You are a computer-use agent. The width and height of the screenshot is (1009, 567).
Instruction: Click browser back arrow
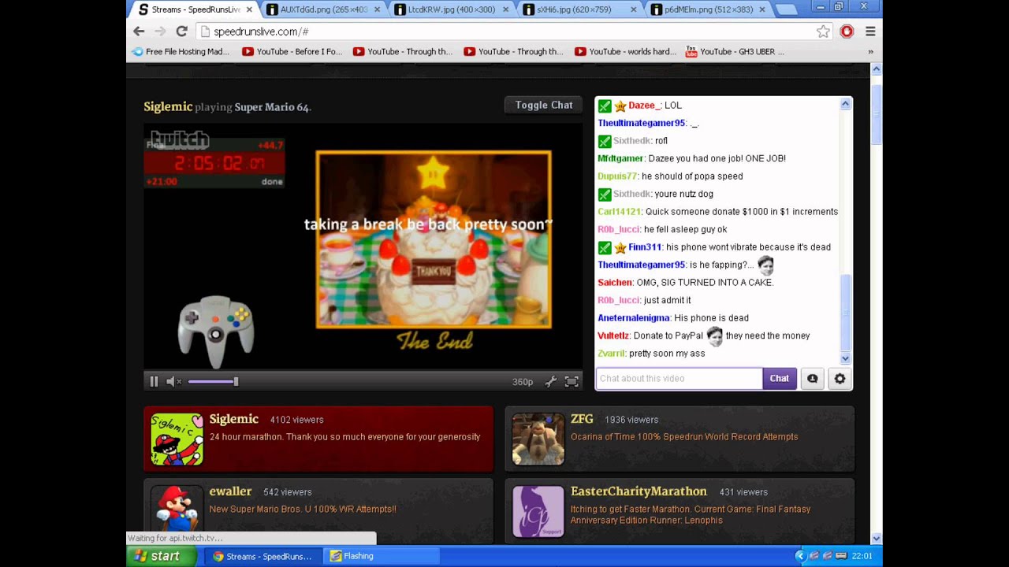click(139, 31)
